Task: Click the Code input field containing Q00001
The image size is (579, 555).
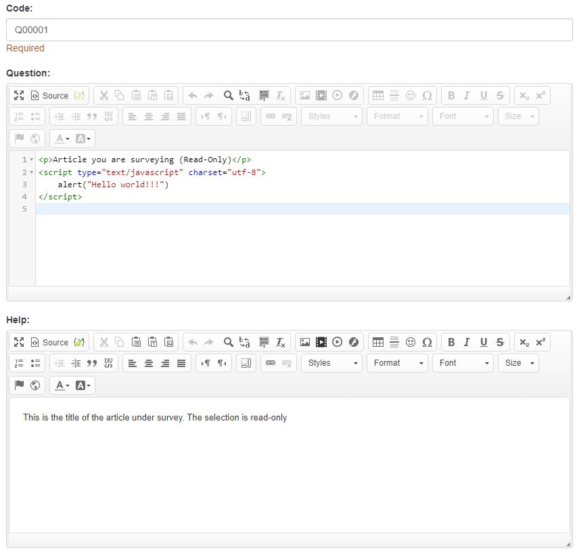Action: coord(289,30)
